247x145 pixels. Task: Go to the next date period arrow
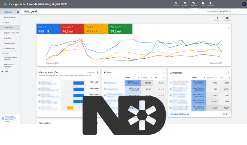click(x=244, y=12)
